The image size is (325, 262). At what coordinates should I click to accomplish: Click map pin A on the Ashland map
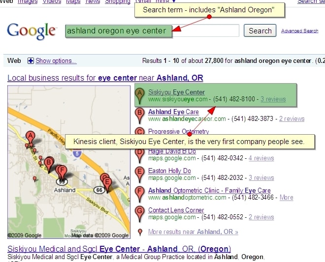click(30, 137)
